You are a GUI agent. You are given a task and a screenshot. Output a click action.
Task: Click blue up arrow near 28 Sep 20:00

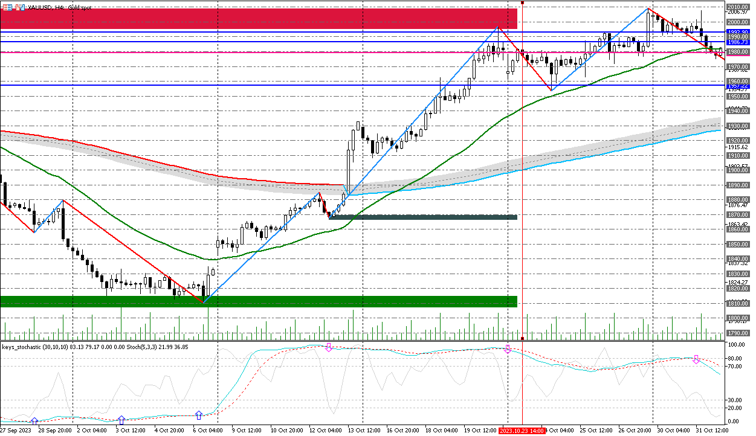(x=34, y=420)
